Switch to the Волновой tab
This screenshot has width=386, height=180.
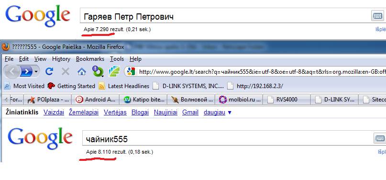pos(191,100)
